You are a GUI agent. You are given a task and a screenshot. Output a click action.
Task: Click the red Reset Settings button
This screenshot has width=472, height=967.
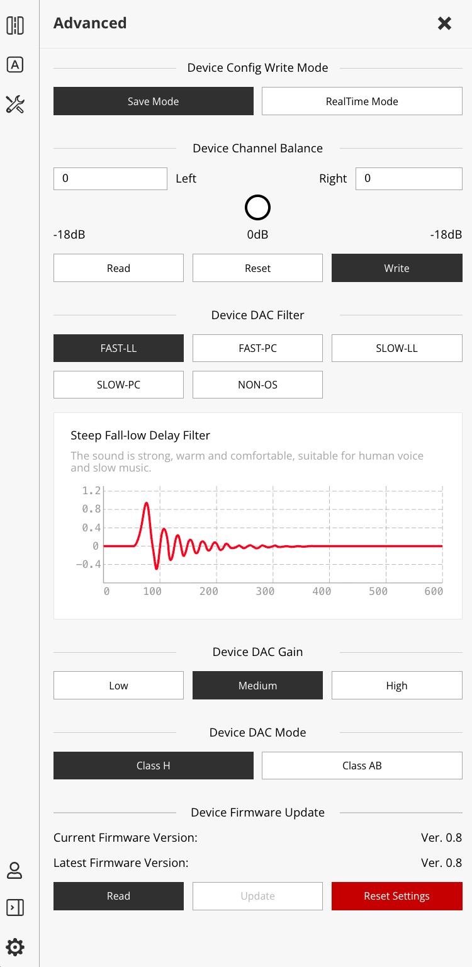tap(396, 896)
